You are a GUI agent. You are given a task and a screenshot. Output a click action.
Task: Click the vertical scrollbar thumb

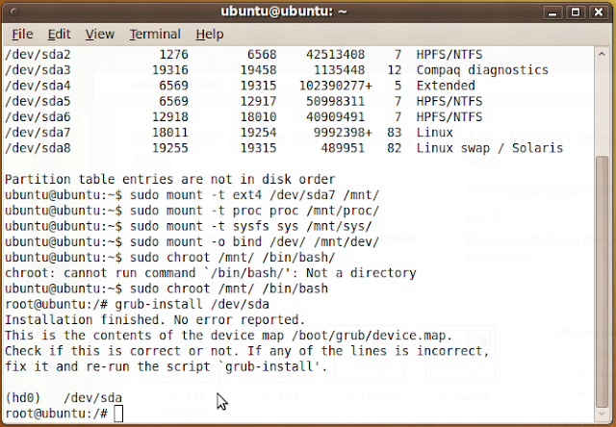(602, 281)
